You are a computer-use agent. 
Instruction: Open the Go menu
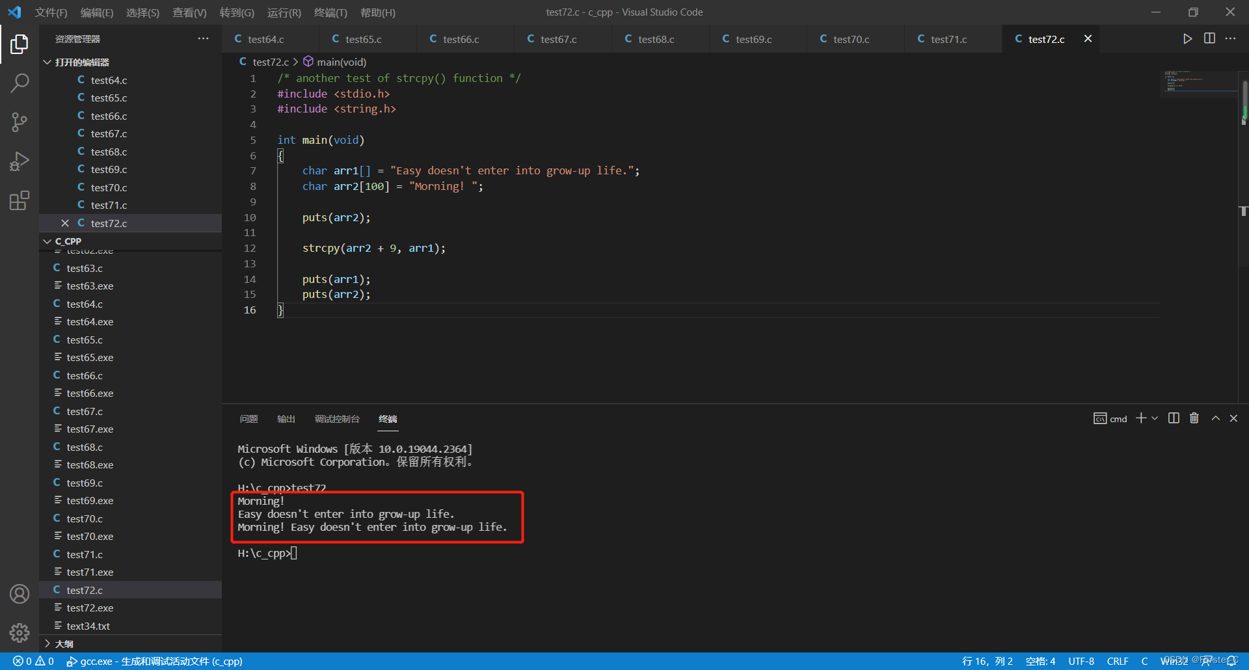click(237, 12)
